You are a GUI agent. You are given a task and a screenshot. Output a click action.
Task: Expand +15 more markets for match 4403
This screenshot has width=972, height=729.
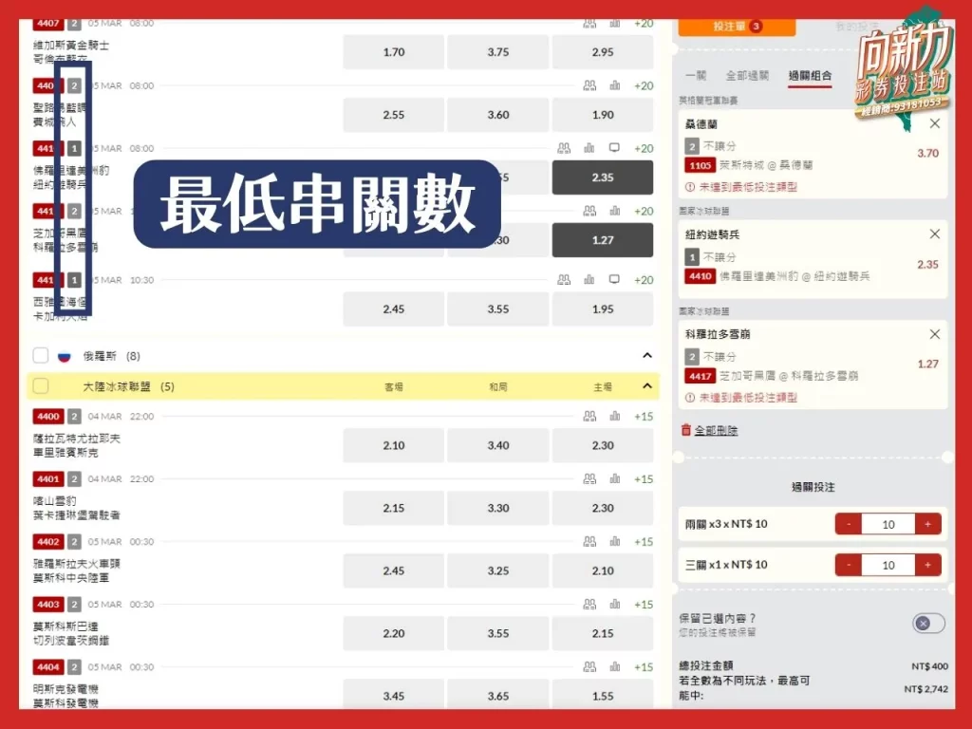pos(644,605)
